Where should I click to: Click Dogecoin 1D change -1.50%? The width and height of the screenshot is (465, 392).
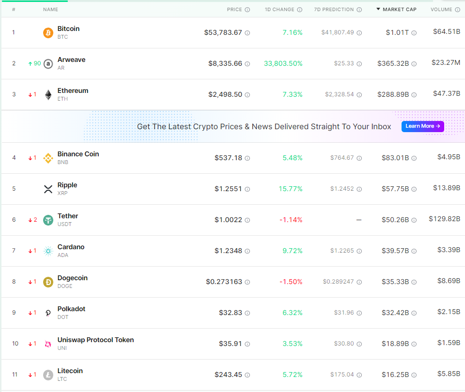tap(291, 282)
